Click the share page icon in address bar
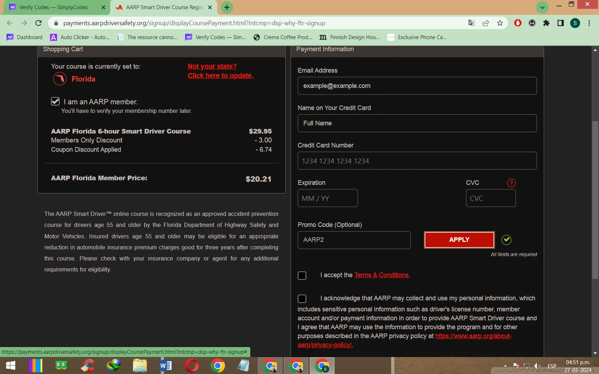 [x=486, y=23]
